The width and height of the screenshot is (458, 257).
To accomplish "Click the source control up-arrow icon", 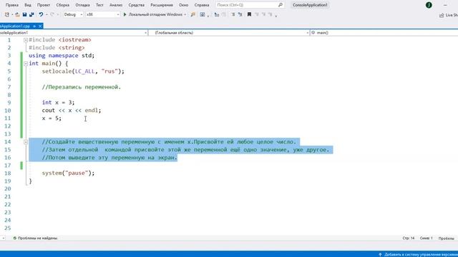I will 380,254.
